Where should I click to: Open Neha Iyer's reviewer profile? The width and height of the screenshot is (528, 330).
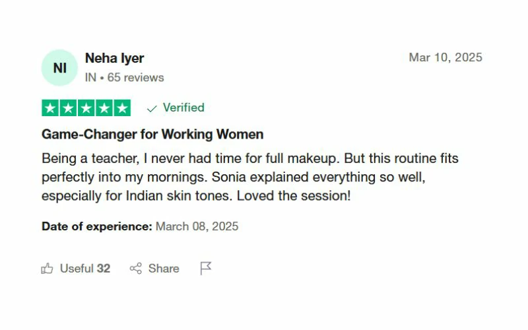(x=114, y=58)
